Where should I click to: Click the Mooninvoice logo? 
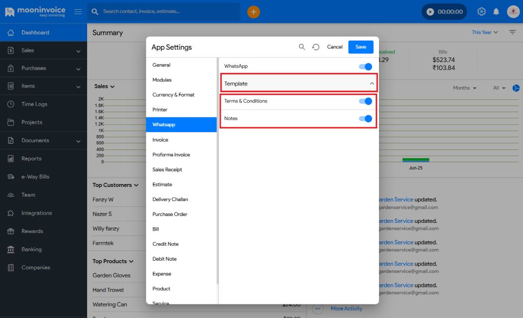click(x=35, y=12)
